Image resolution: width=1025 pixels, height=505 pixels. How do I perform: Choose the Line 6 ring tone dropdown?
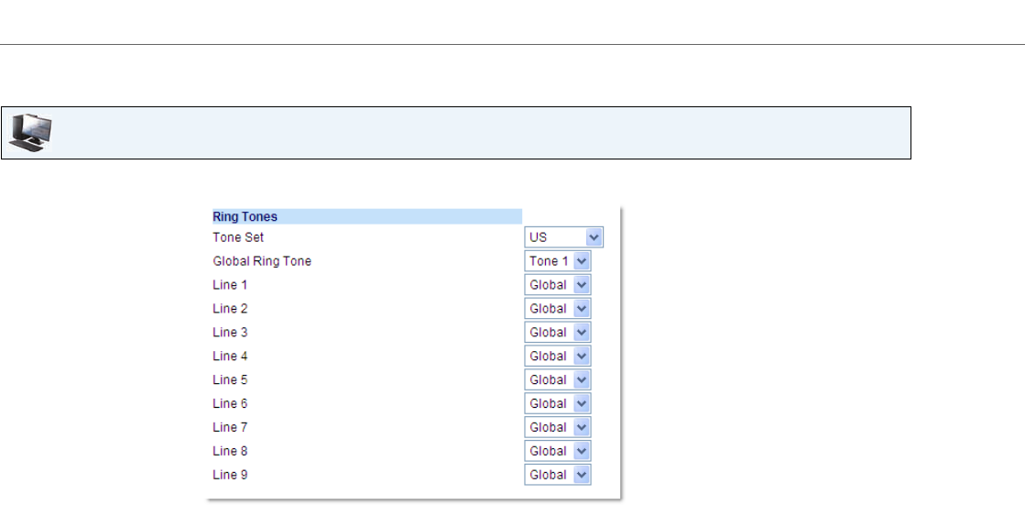[x=558, y=403]
